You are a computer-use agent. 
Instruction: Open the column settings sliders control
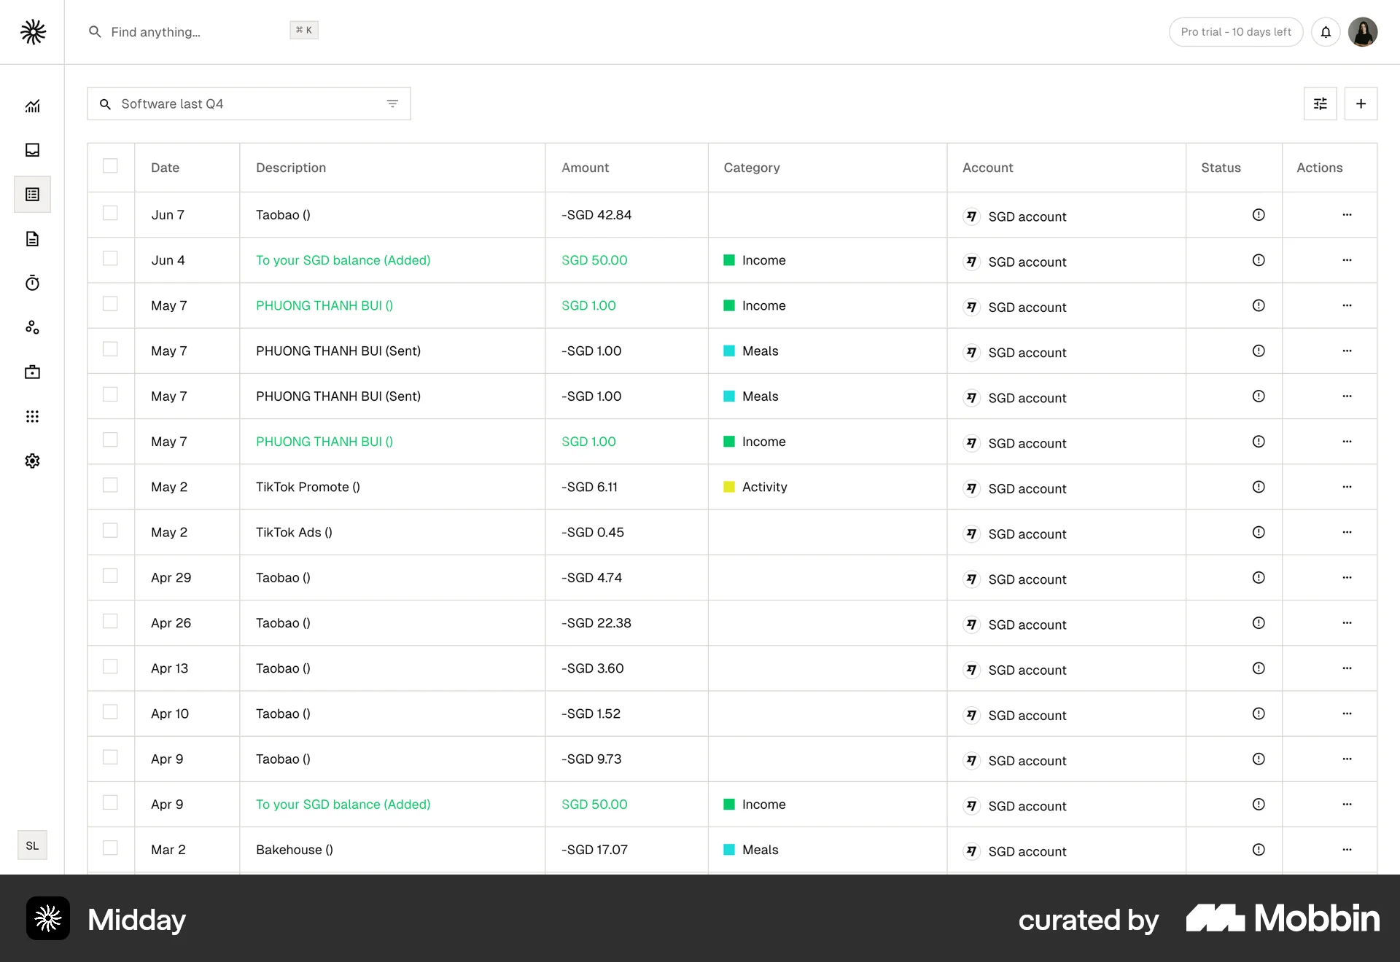tap(1320, 103)
